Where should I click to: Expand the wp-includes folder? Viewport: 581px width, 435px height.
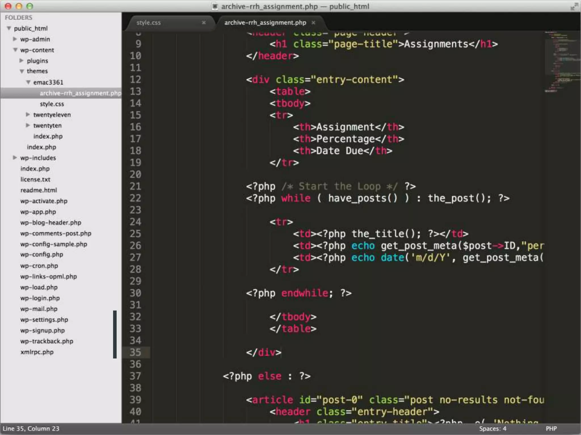point(15,157)
